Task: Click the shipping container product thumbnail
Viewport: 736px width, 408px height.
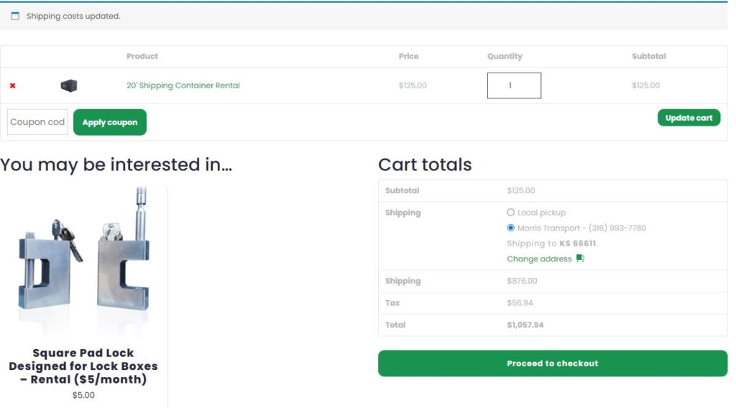Action: point(69,86)
